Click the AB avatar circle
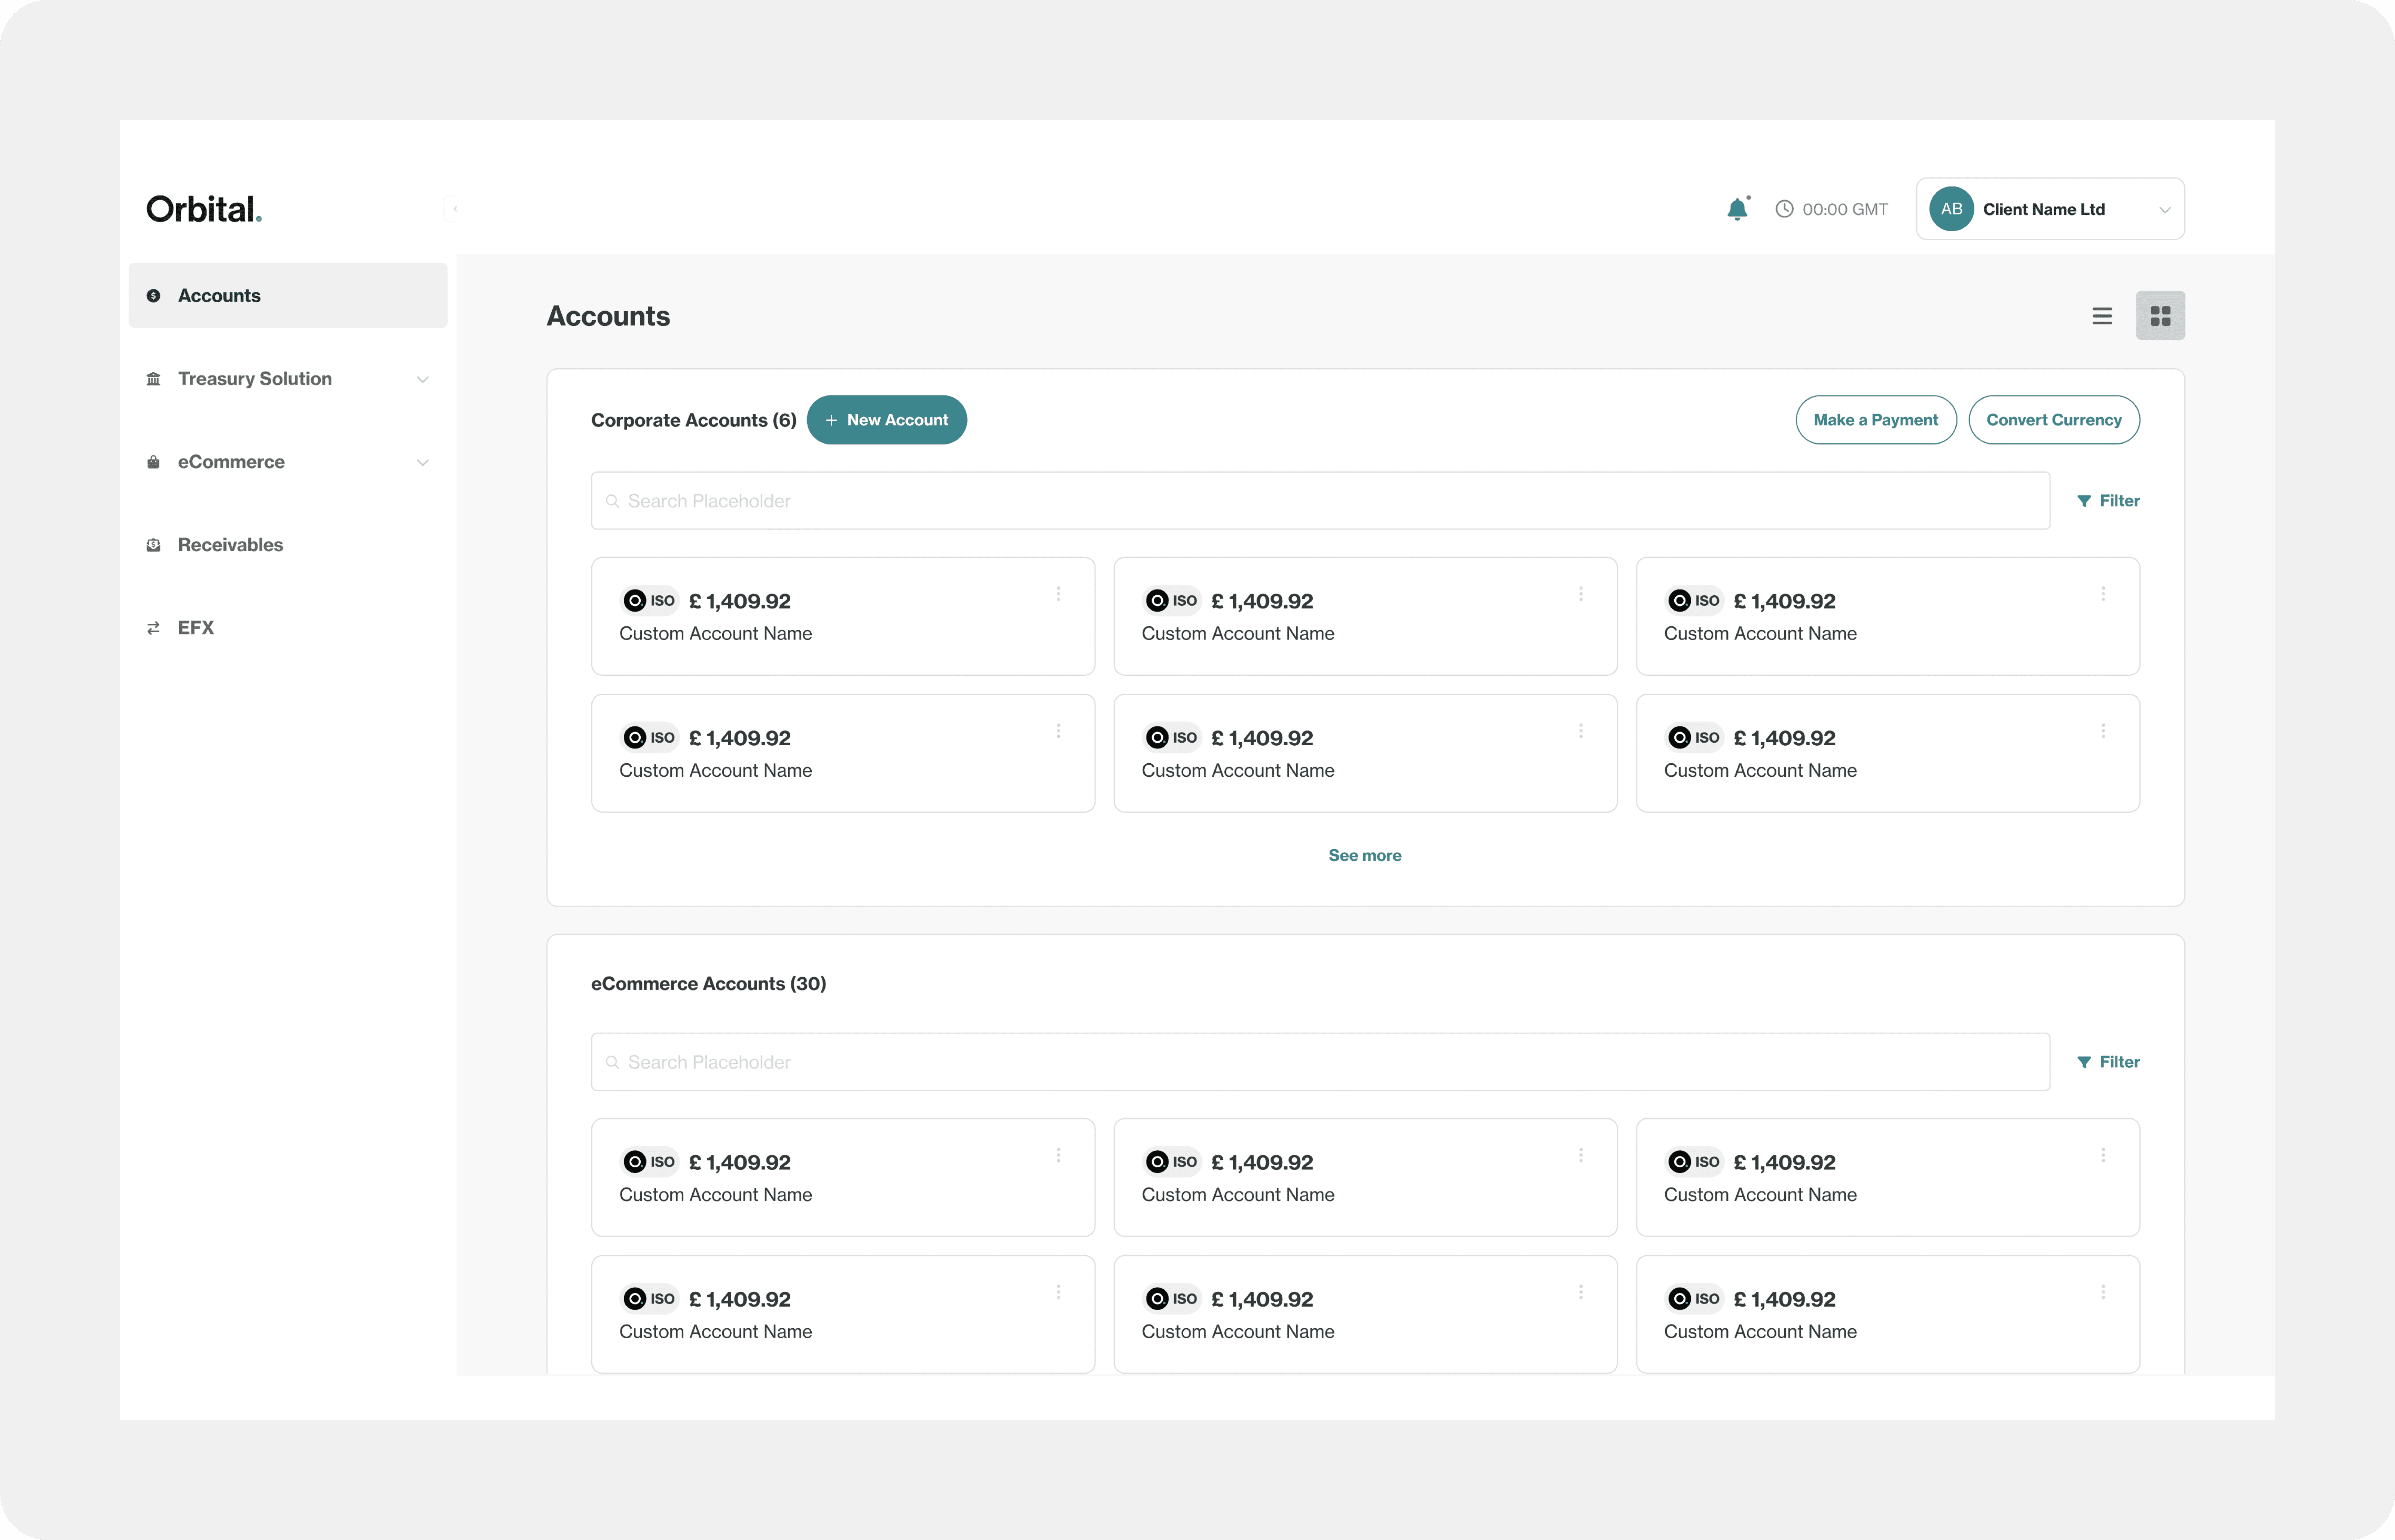This screenshot has width=2395, height=1540. click(x=1951, y=209)
